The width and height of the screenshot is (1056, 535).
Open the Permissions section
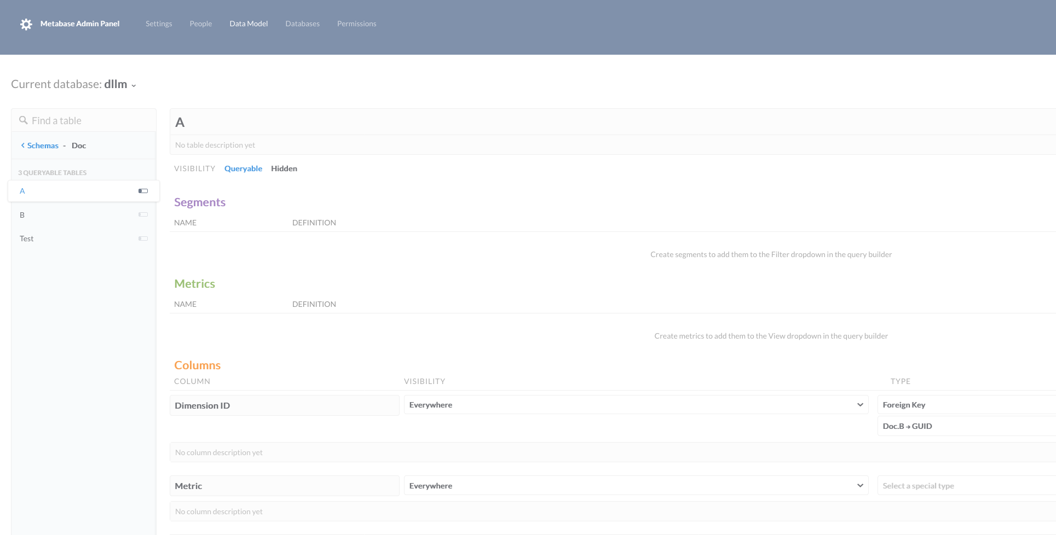tap(356, 24)
